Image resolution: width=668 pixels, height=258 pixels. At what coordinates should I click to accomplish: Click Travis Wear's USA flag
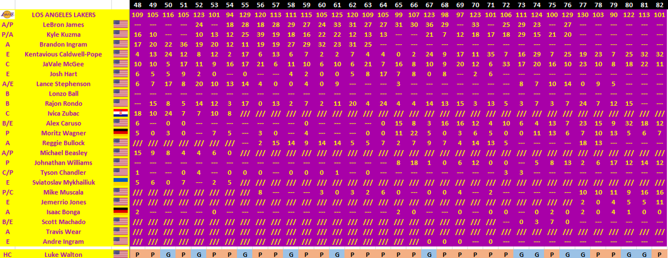tap(120, 232)
